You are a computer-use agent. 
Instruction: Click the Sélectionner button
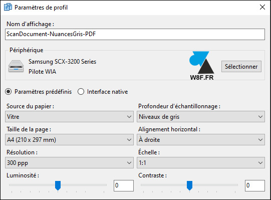[241, 67]
